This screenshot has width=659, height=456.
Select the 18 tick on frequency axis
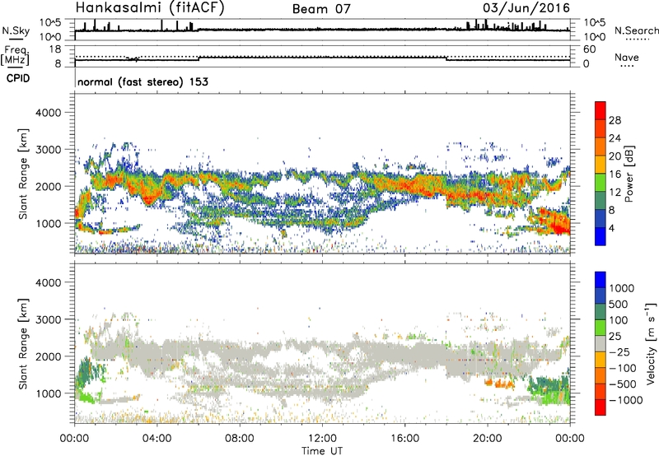tap(55, 49)
